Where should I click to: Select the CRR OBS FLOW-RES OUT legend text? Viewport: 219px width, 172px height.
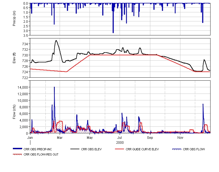pos(41,154)
